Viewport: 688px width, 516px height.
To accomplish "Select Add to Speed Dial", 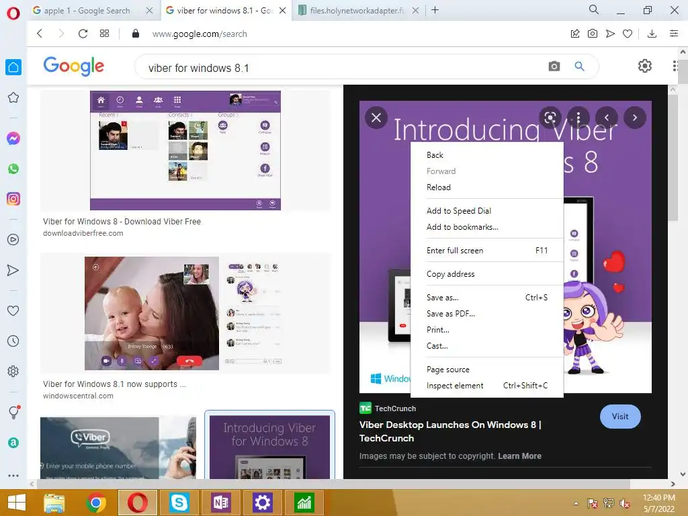I will 487,210.
